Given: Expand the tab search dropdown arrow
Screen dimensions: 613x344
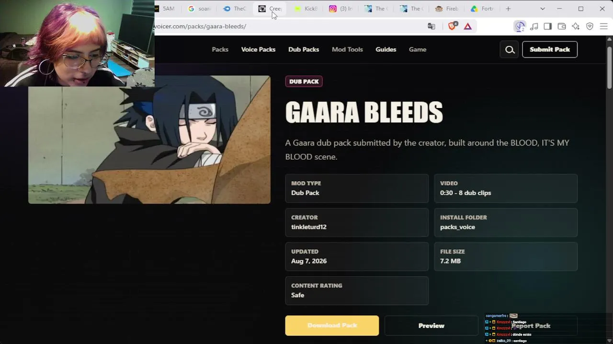Looking at the screenshot, I should point(543,9).
